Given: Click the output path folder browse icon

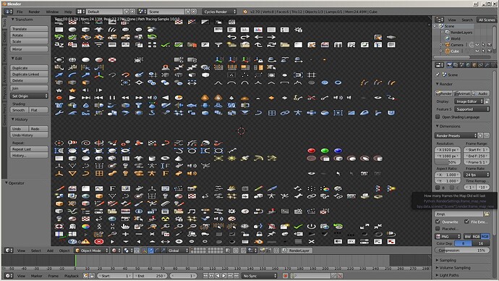Looking at the screenshot, I should click(x=487, y=214).
